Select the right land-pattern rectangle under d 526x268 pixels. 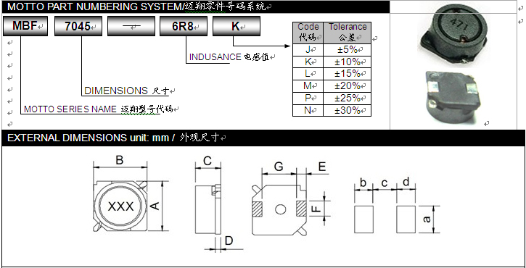pyautogui.click(x=406, y=219)
